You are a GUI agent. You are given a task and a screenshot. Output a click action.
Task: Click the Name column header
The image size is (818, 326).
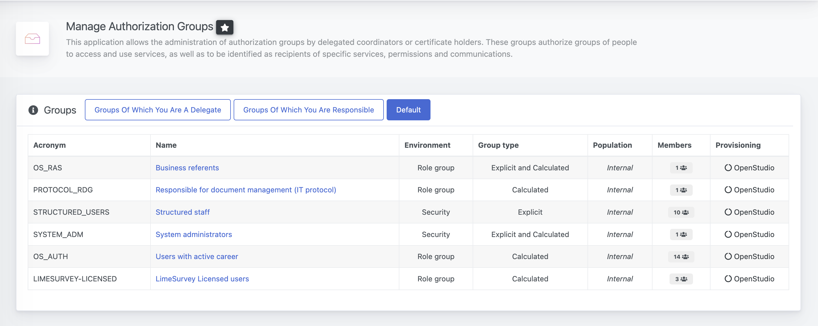click(275, 145)
